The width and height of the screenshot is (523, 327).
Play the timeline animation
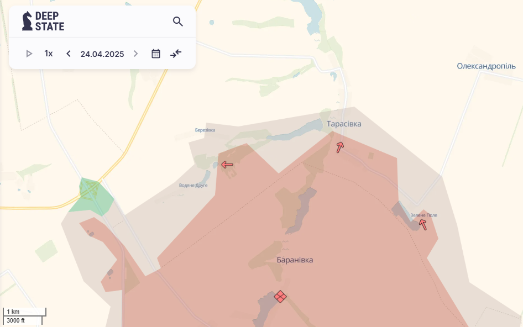click(x=29, y=54)
